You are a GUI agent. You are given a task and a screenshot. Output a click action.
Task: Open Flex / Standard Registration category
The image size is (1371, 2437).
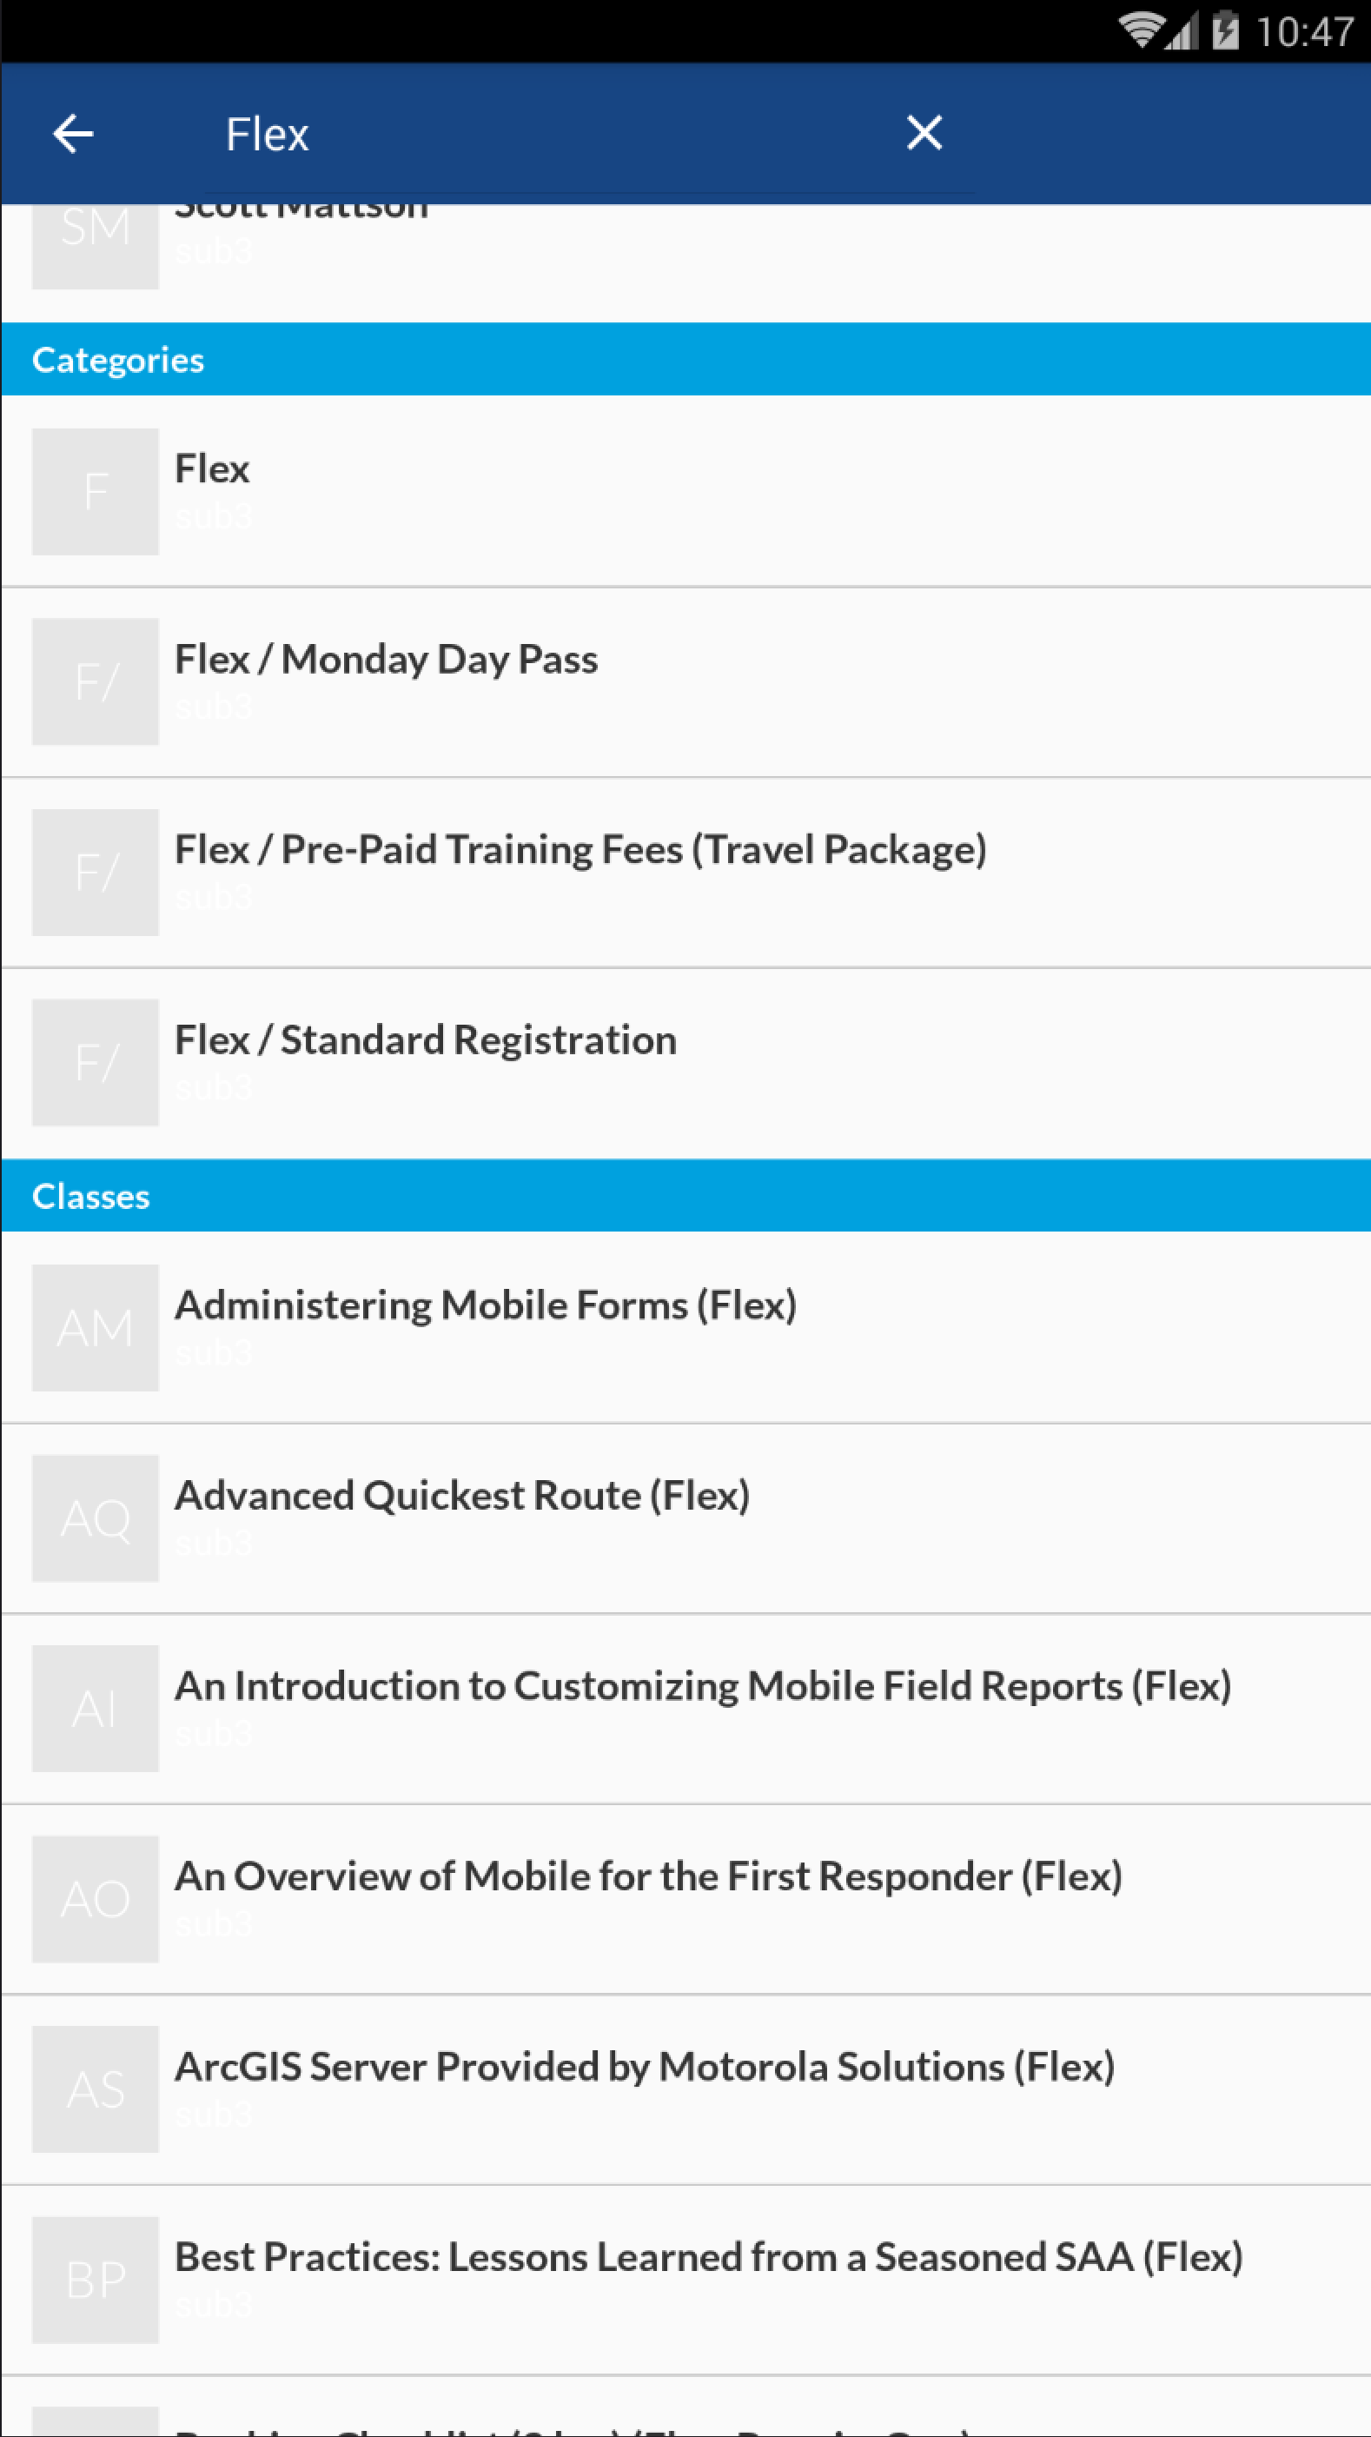point(685,1062)
